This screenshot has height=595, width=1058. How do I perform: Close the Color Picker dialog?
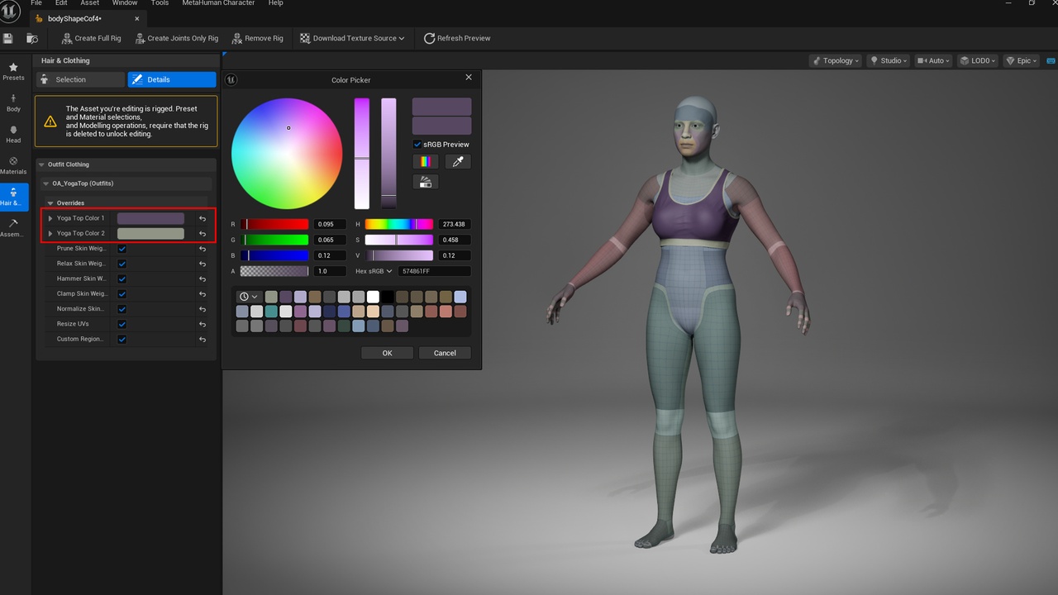[469, 77]
